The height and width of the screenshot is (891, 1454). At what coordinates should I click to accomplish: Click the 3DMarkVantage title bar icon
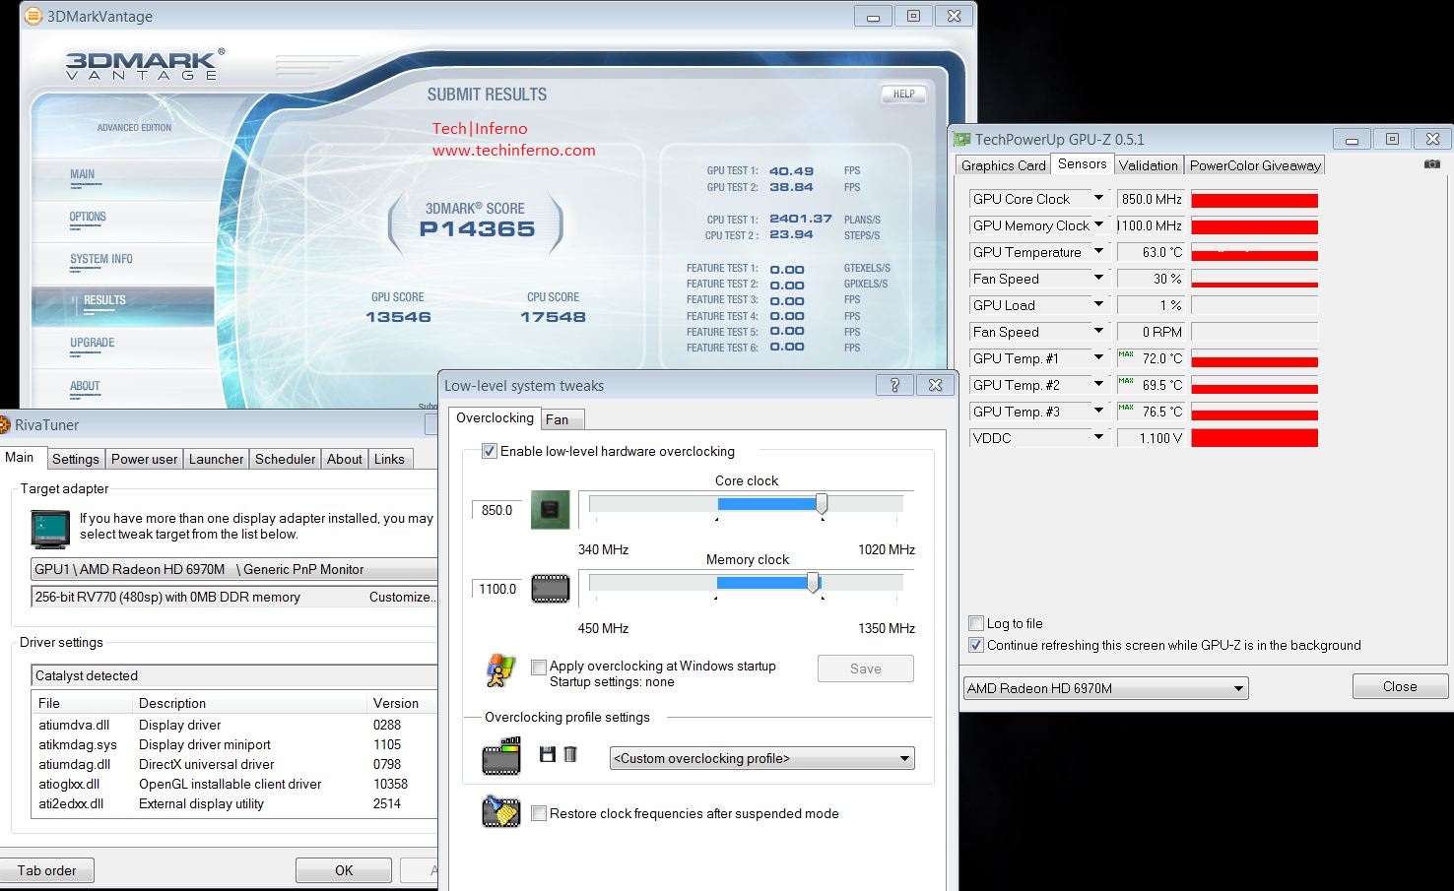pos(34,16)
